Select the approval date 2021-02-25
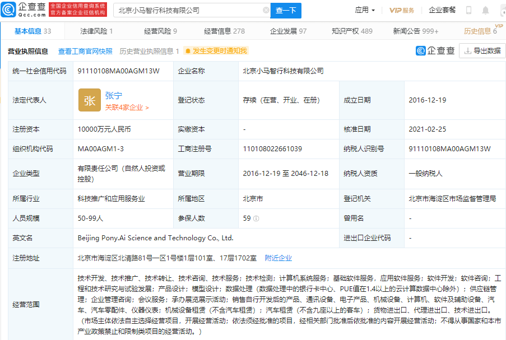Image resolution: width=506 pixels, height=340 pixels. [x=427, y=129]
